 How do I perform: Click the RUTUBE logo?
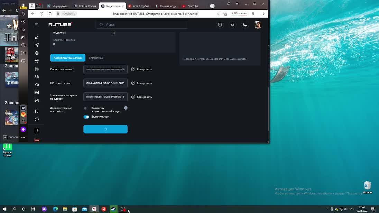[x=60, y=25]
